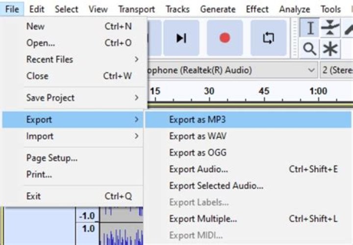The width and height of the screenshot is (353, 245).
Task: Open the Select menu
Action: (66, 9)
